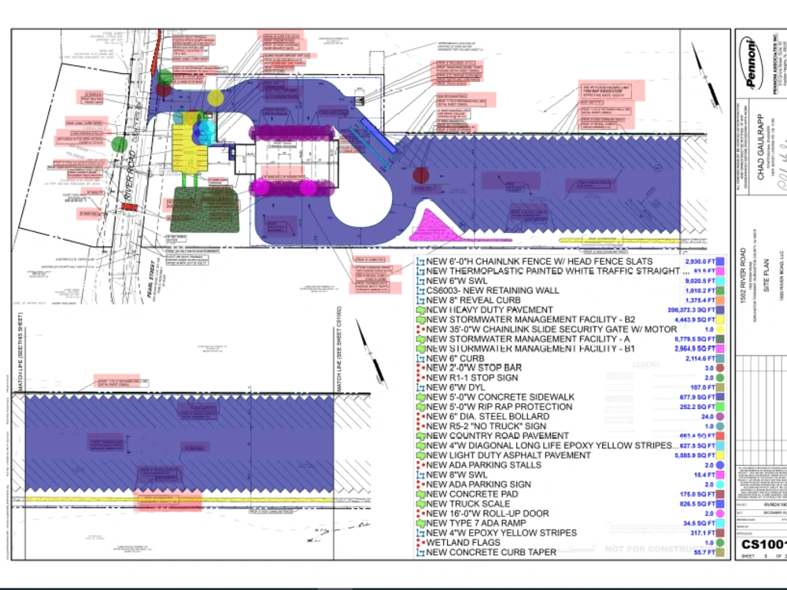Image resolution: width=787 pixels, height=590 pixels.
Task: Select the 'NEW 4"W EPOXY YELLOW STRIPES' row label
Action: [x=501, y=533]
